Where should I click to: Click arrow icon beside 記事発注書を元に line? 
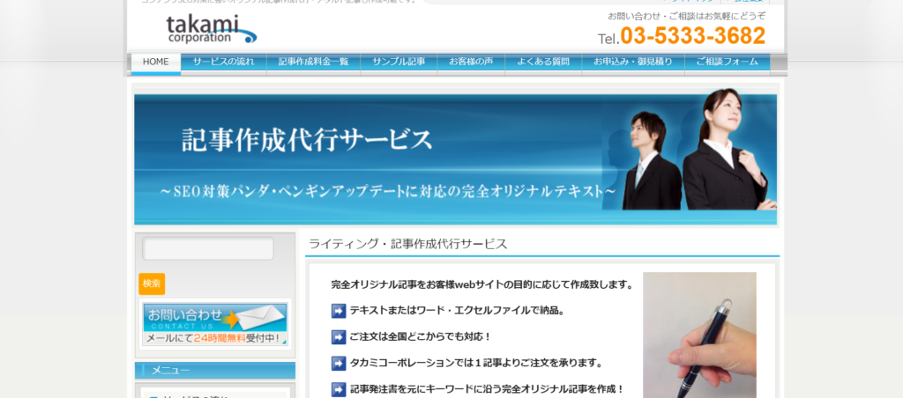tap(339, 389)
